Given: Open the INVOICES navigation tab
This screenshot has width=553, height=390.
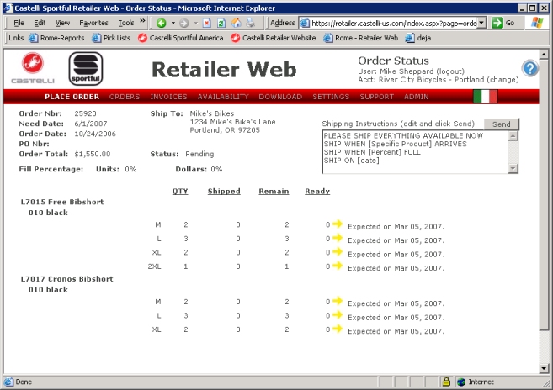Looking at the screenshot, I should coord(168,97).
